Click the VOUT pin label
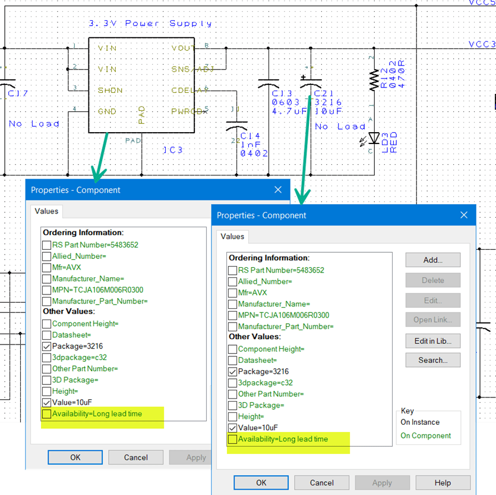 click(183, 48)
